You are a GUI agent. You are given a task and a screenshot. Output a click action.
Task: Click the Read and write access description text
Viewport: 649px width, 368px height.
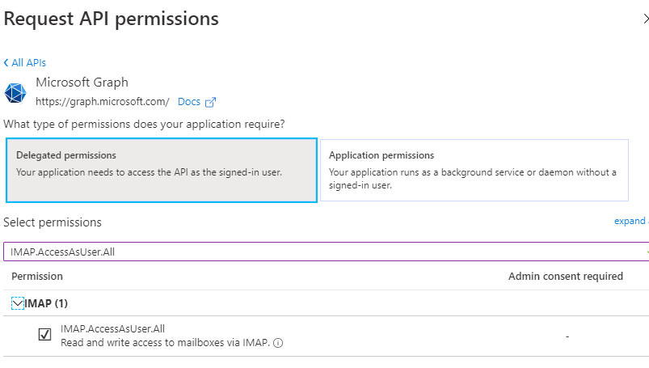pos(165,343)
